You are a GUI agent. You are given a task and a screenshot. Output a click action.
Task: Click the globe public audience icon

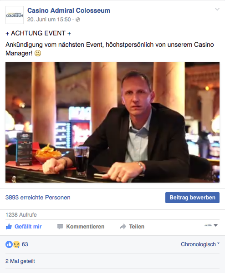pos(78,20)
